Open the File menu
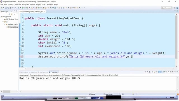Viewport: 179px width, 101px height. point(2,4)
